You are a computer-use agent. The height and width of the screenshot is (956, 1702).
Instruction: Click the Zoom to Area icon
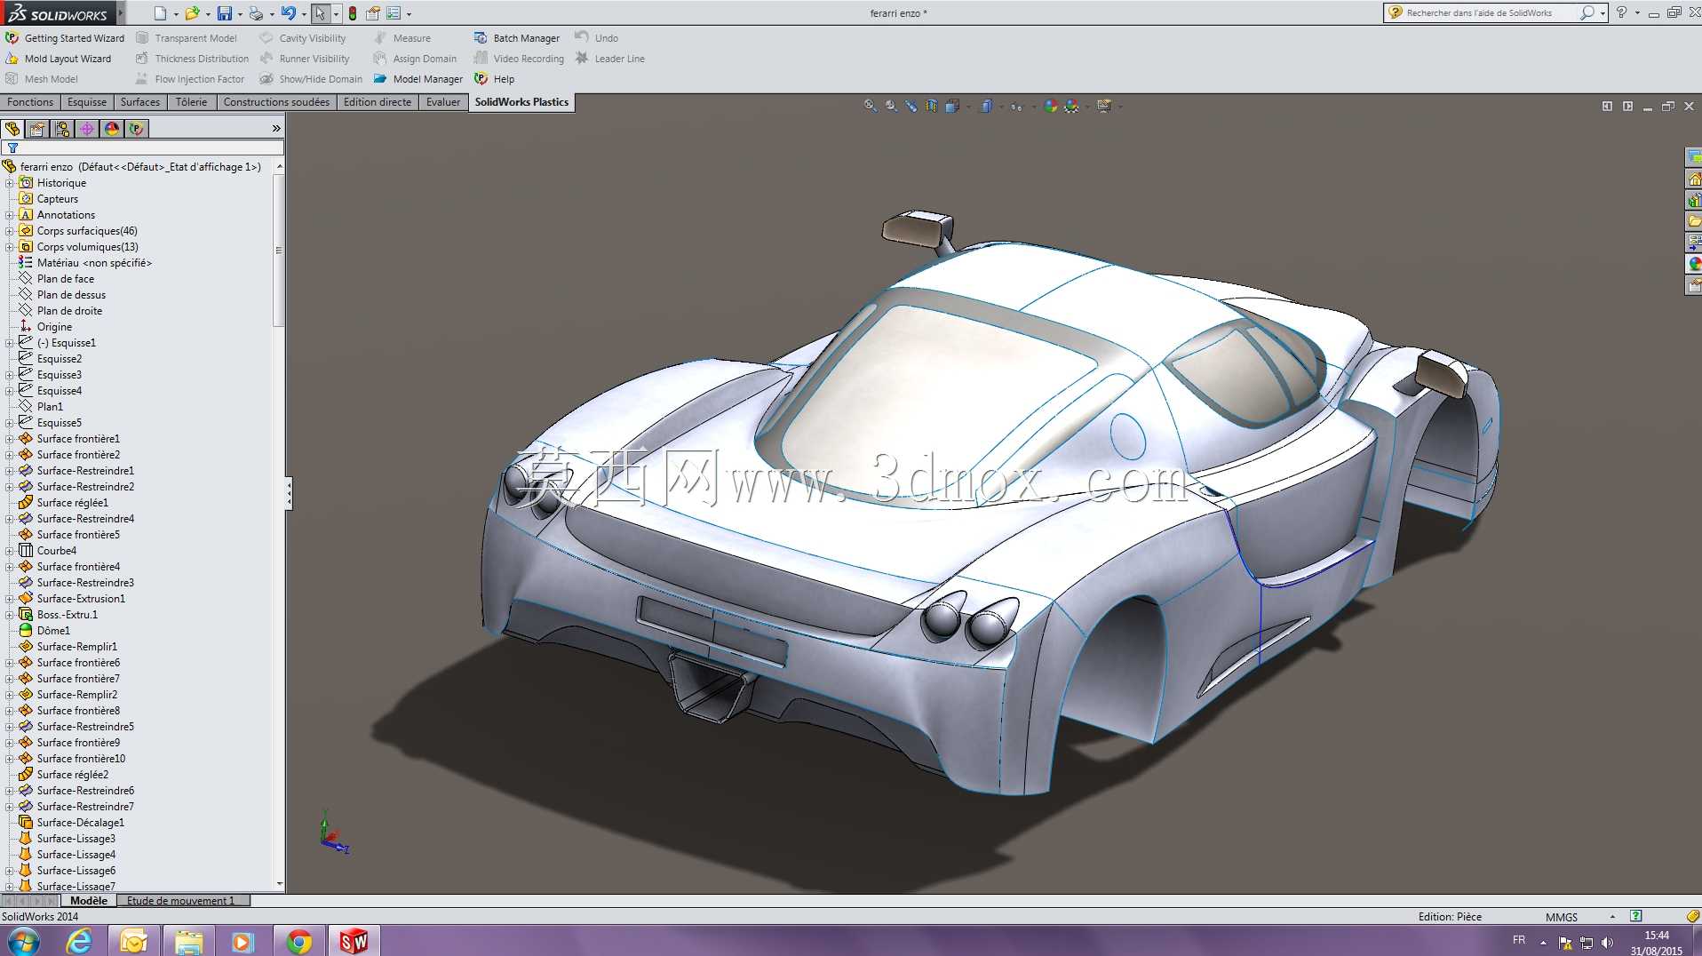coord(891,106)
